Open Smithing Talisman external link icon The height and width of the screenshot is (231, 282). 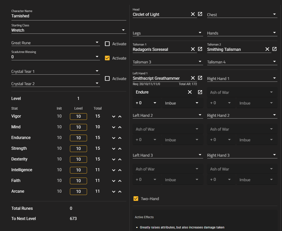click(x=274, y=49)
